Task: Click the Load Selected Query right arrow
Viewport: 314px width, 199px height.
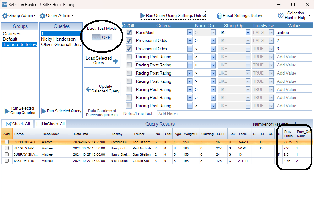Action: click(116, 61)
